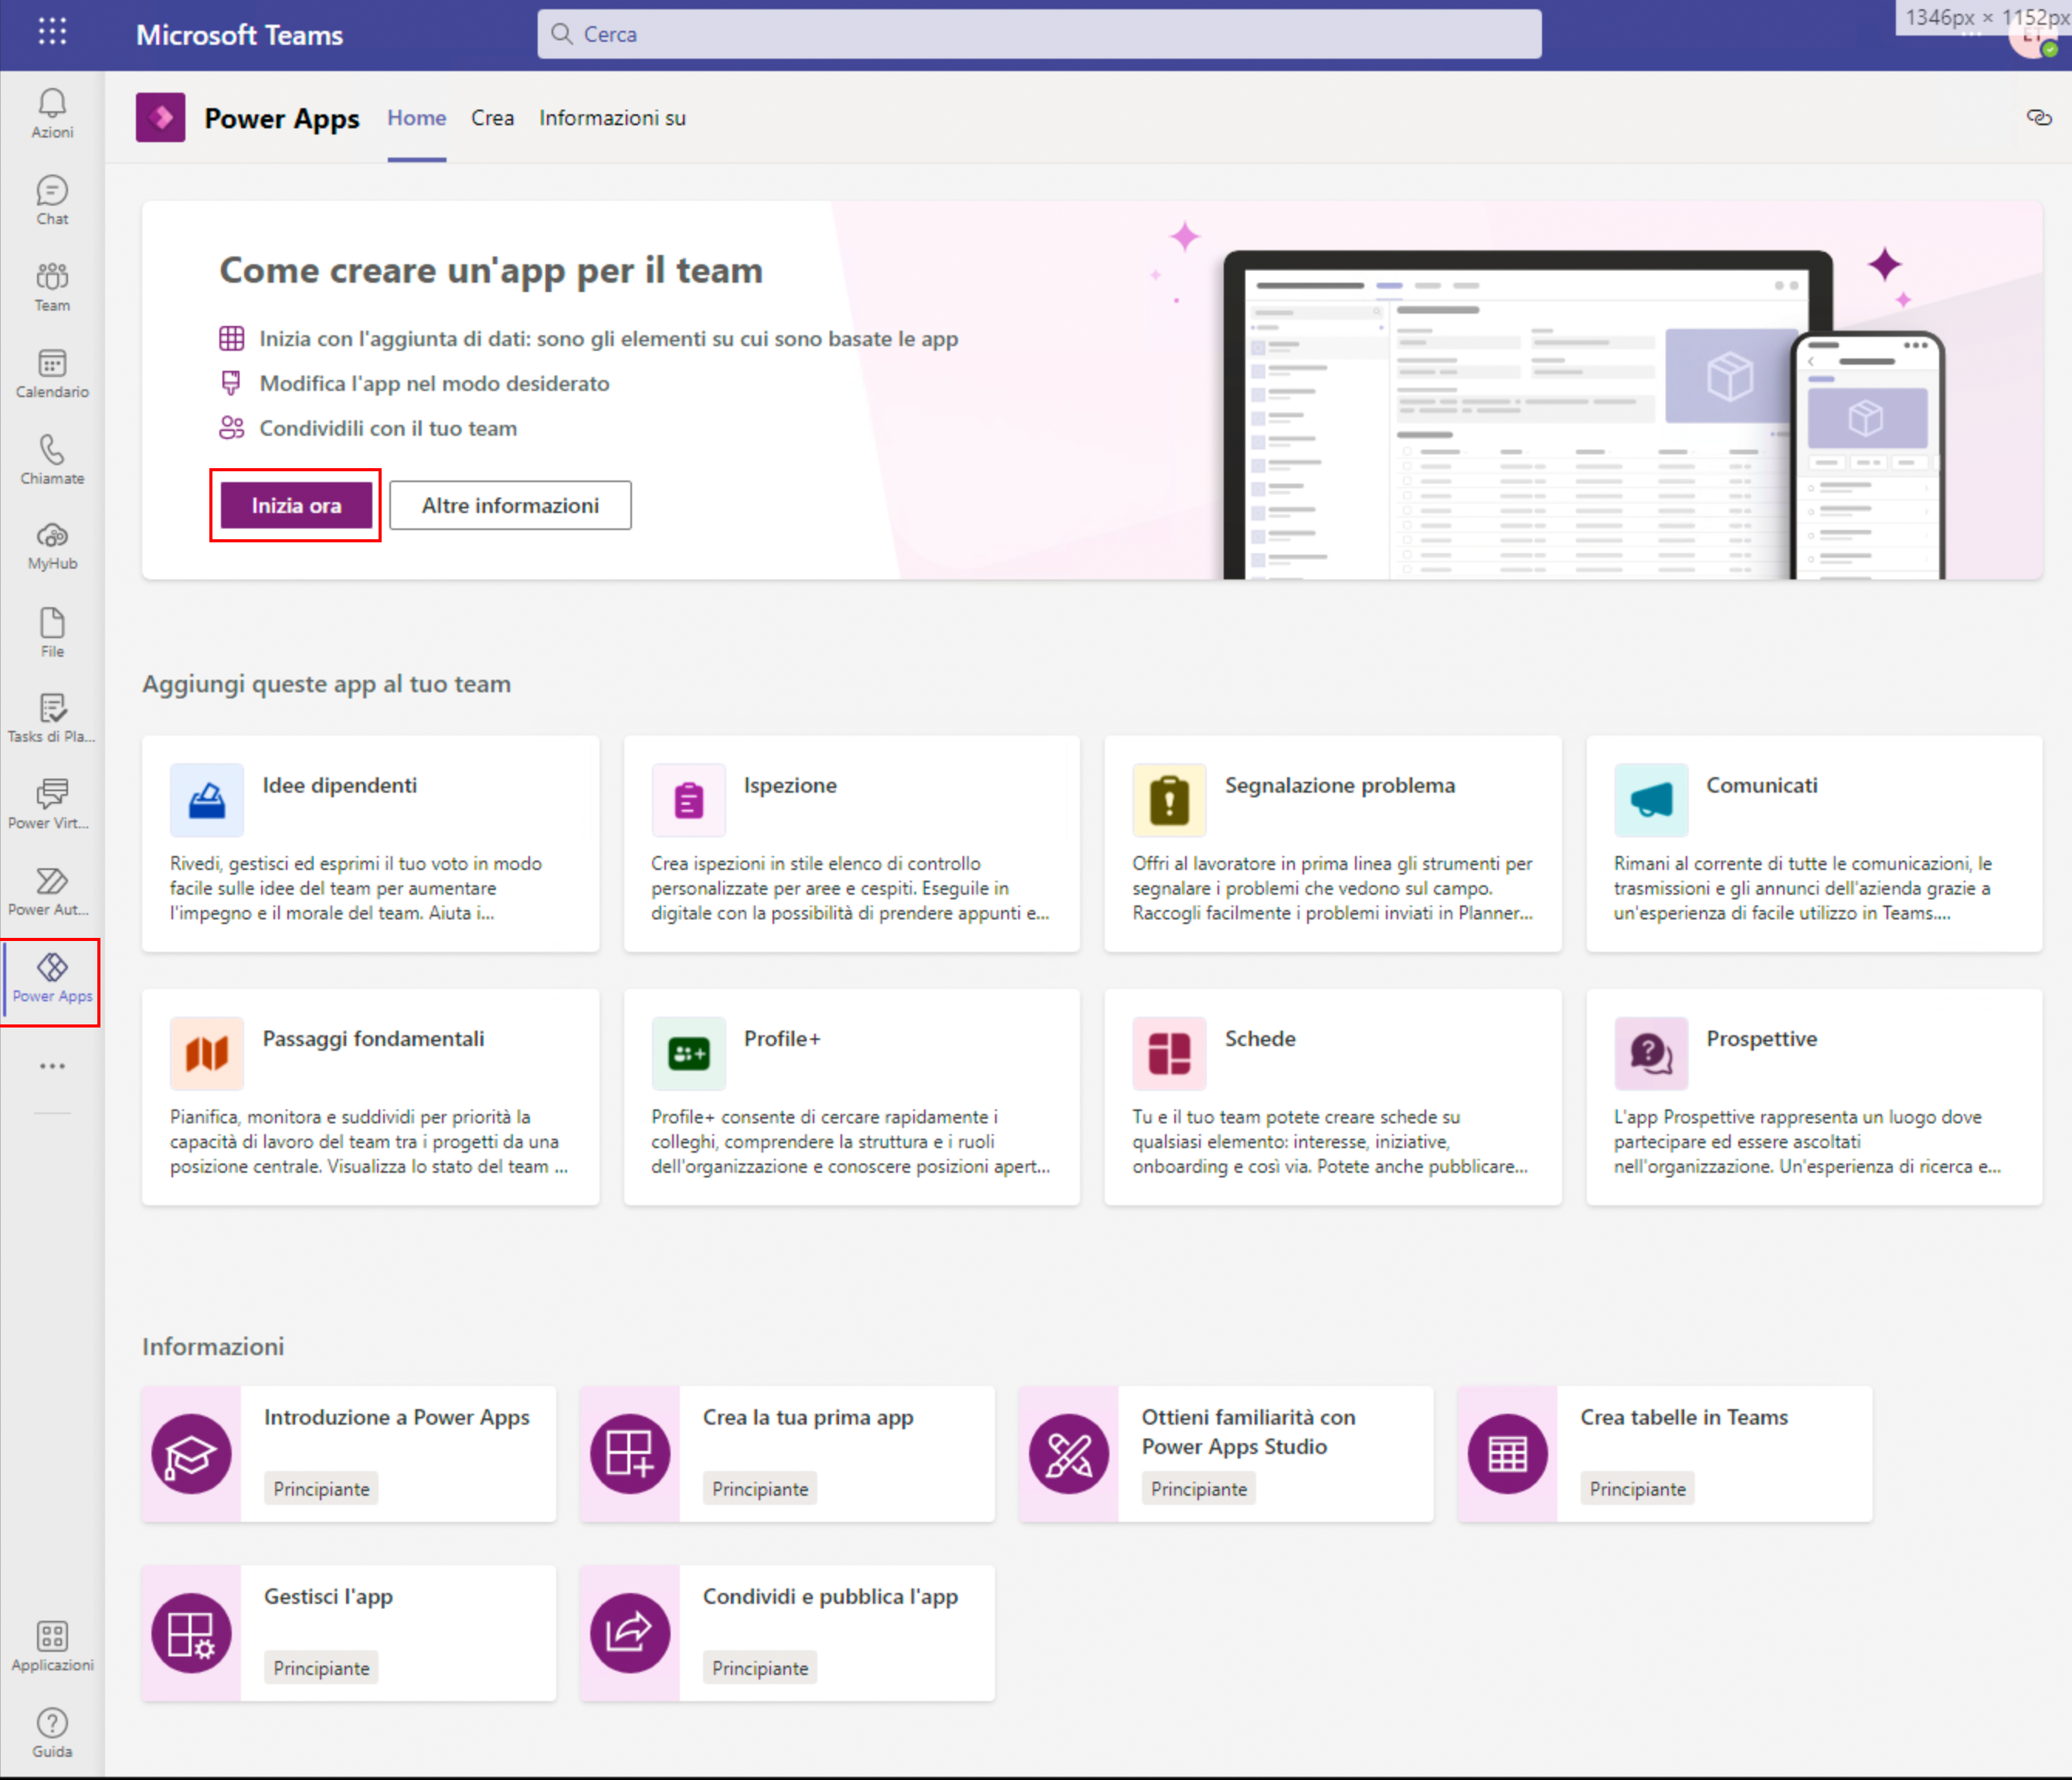Open Gestisci l'app tutorial
This screenshot has width=2072, height=1780.
(x=328, y=1597)
